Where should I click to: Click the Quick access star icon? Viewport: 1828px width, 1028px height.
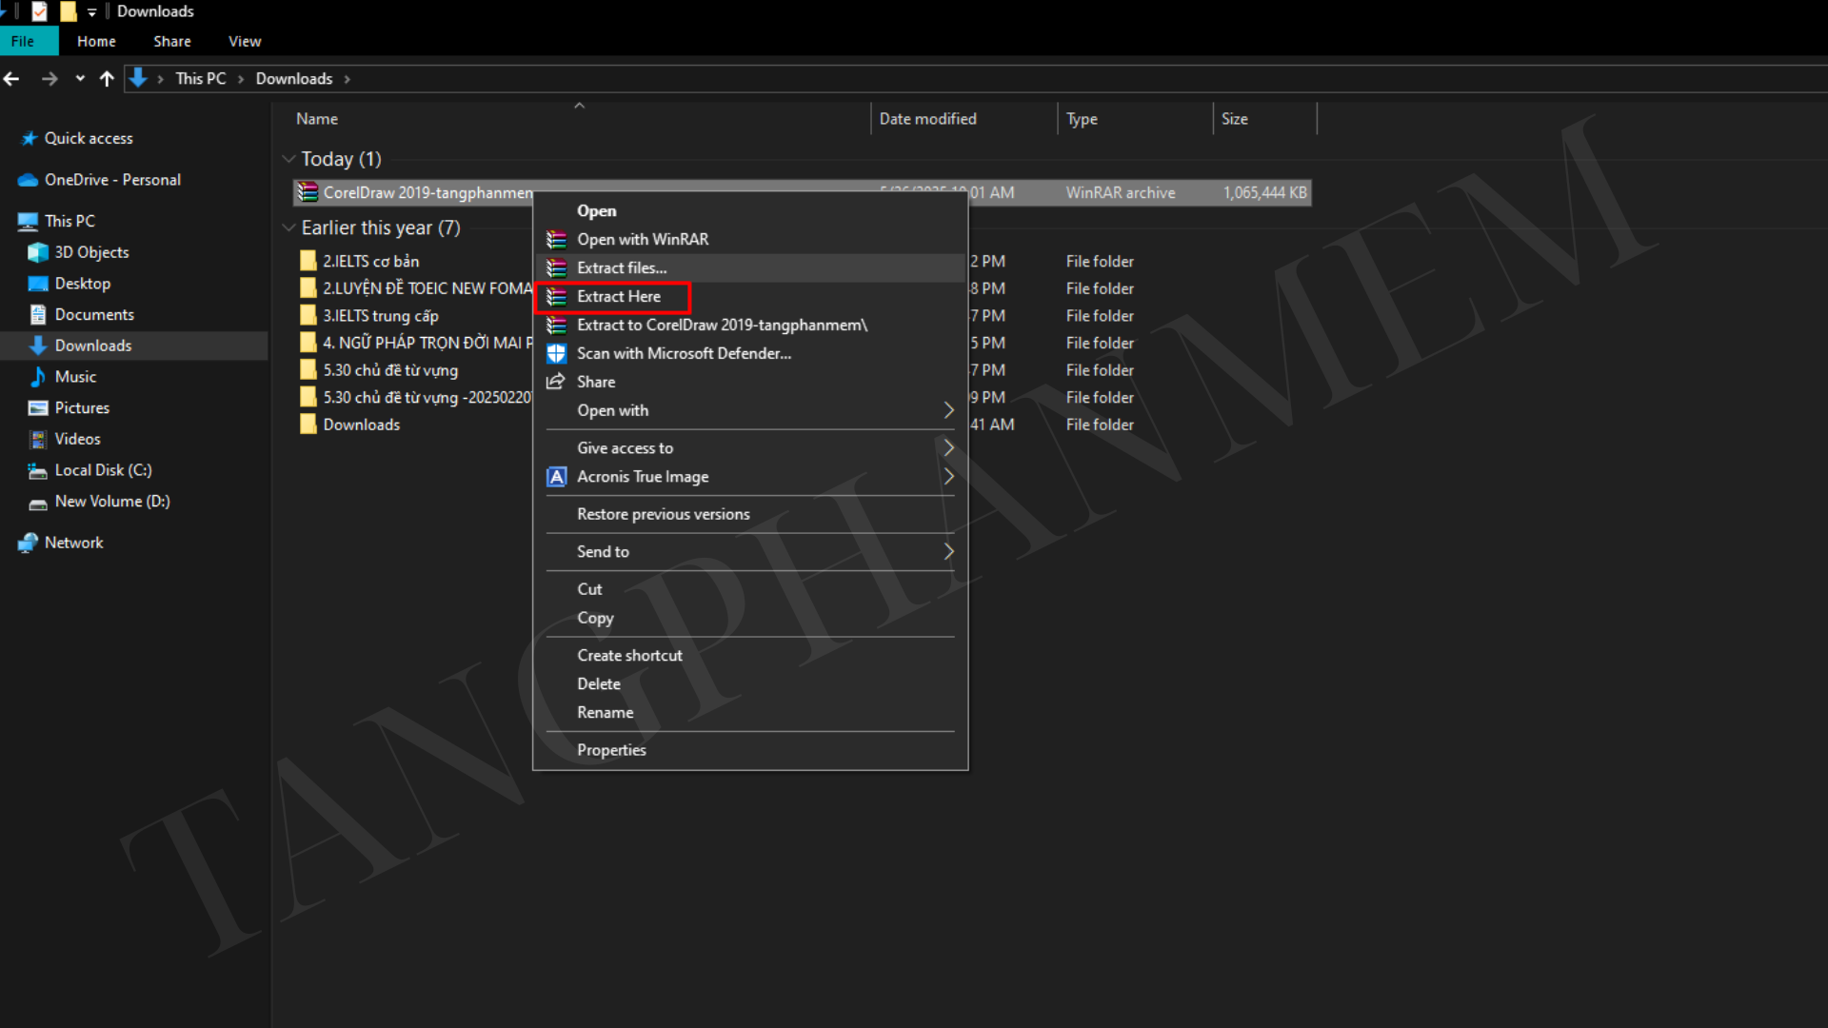[x=29, y=139]
